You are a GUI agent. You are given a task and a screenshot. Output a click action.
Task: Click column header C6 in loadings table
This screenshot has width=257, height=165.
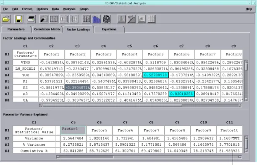[155, 46]
